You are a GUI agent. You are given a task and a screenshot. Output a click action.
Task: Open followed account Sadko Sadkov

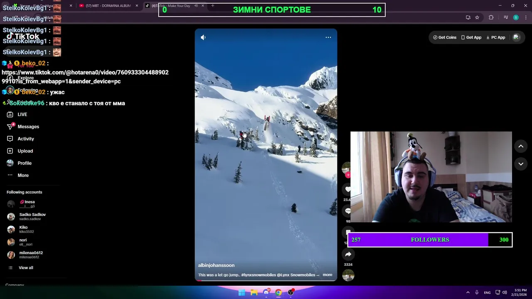click(x=27, y=216)
